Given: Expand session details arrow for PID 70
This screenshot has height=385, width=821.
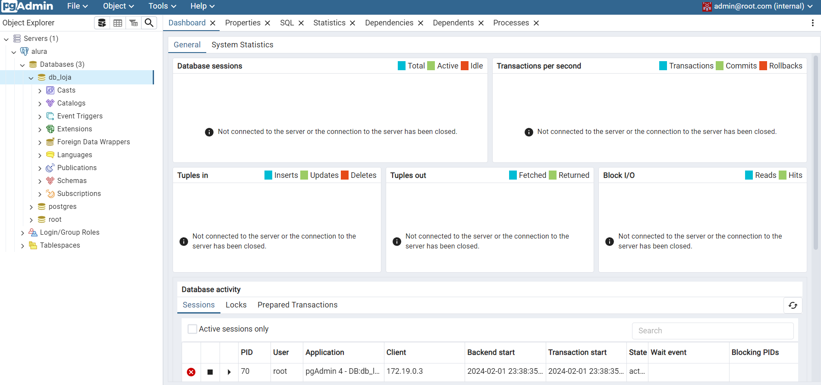Looking at the screenshot, I should pyautogui.click(x=229, y=372).
